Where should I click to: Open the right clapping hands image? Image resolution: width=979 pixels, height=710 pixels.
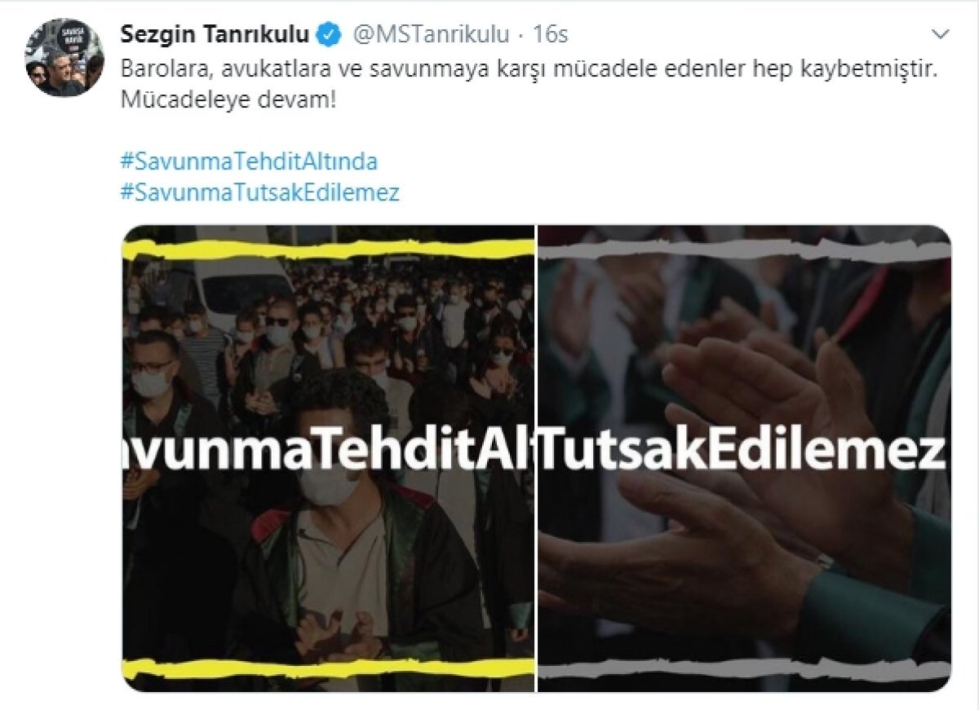tap(744, 458)
